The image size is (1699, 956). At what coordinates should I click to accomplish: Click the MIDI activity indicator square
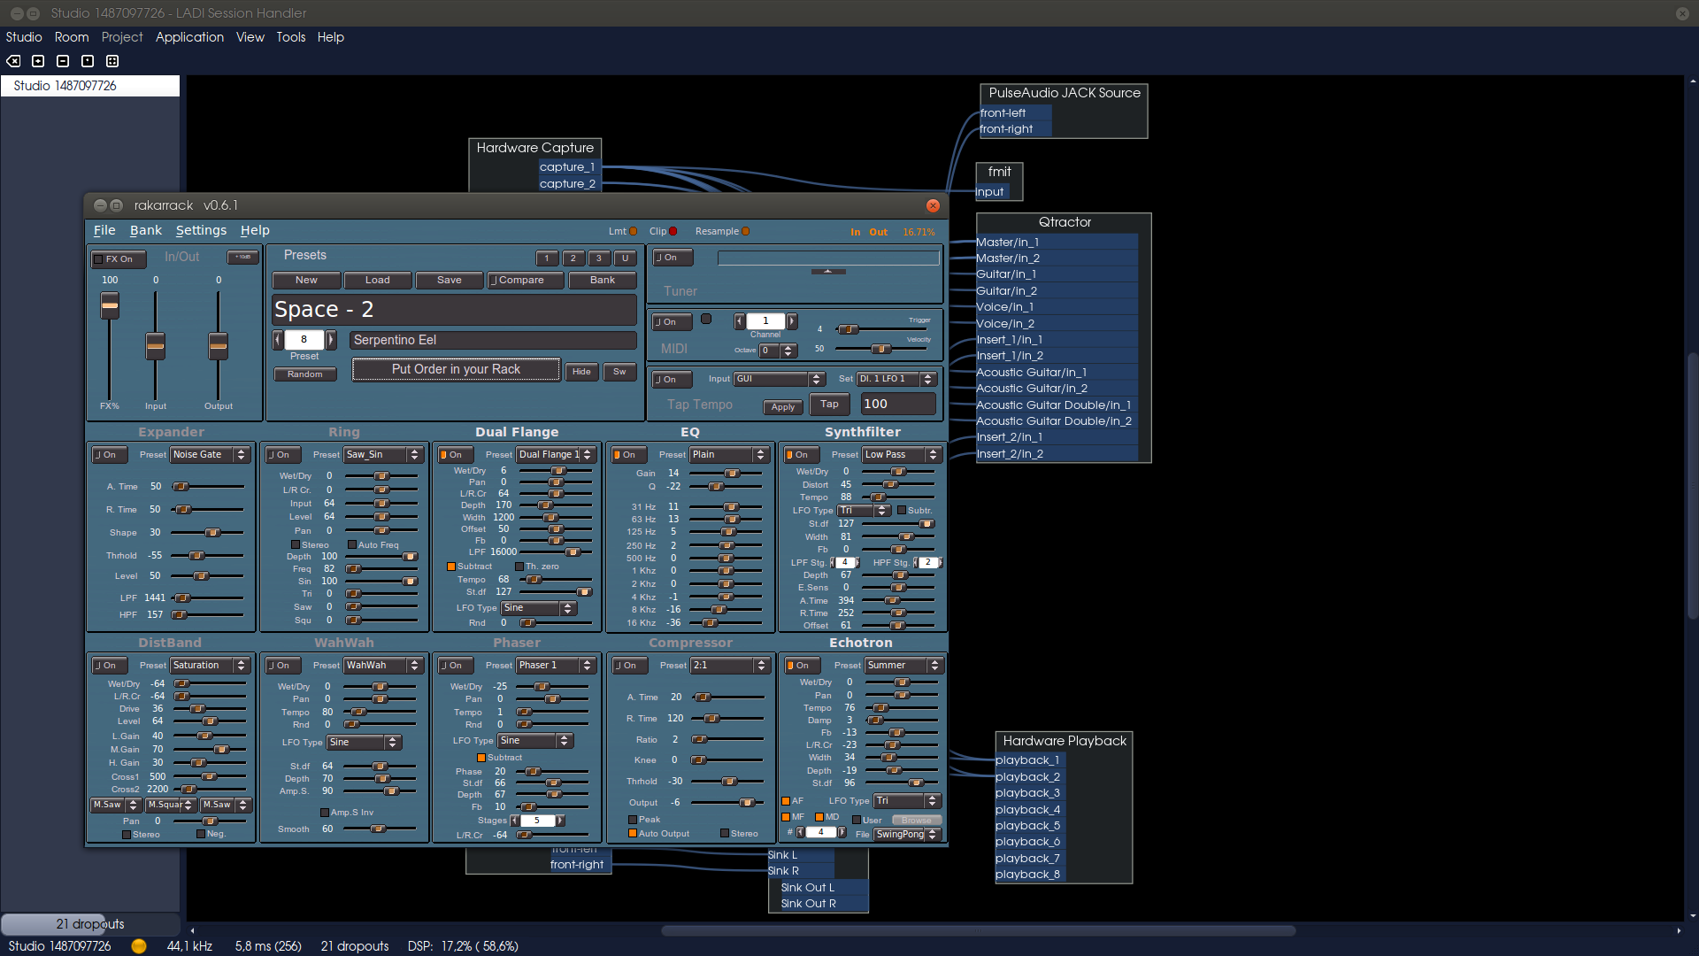706,319
